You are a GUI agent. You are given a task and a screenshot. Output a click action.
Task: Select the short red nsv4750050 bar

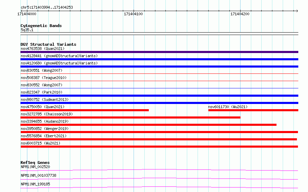[85, 110]
